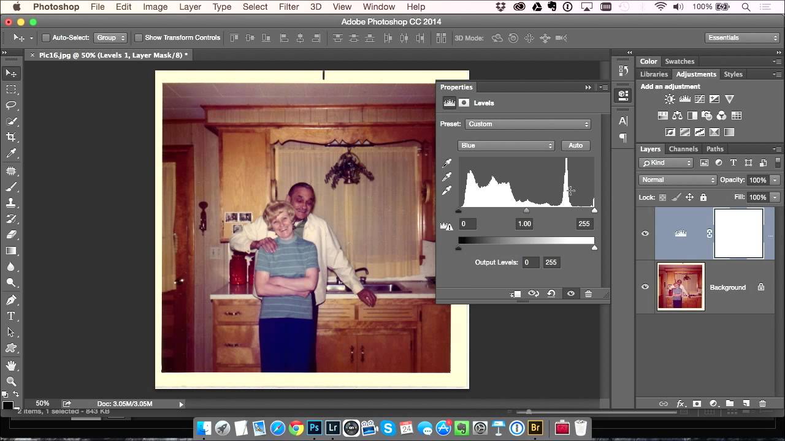Image resolution: width=785 pixels, height=441 pixels.
Task: Collapse the Properties panel with double arrows
Action: coord(588,88)
